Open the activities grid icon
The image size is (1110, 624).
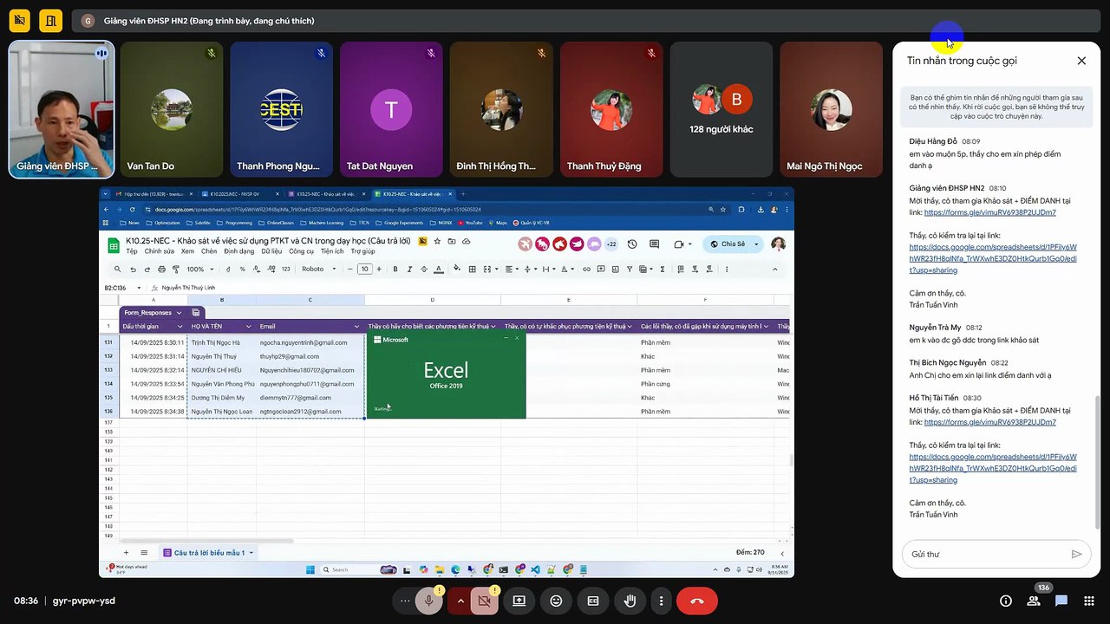pos(1089,601)
